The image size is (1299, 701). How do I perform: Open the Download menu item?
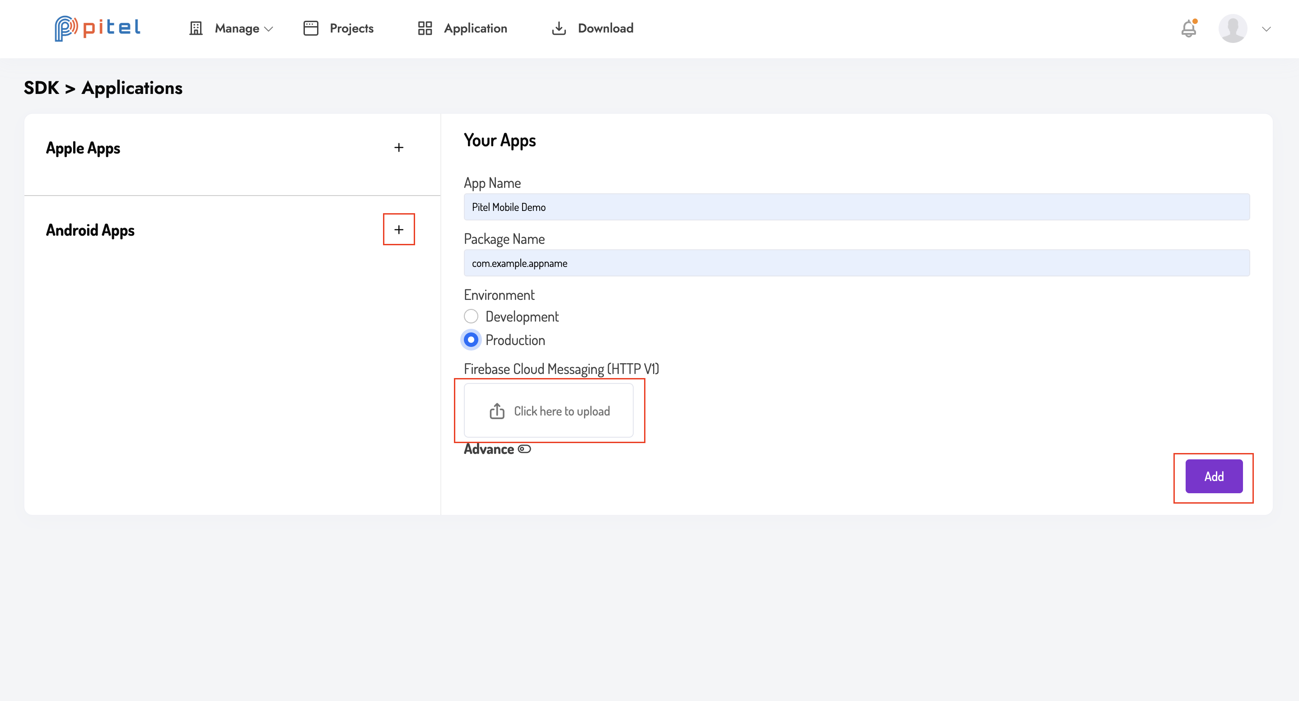605,28
